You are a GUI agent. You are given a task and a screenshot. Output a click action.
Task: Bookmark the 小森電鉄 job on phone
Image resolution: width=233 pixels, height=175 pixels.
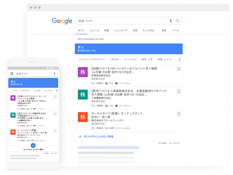tap(55, 114)
